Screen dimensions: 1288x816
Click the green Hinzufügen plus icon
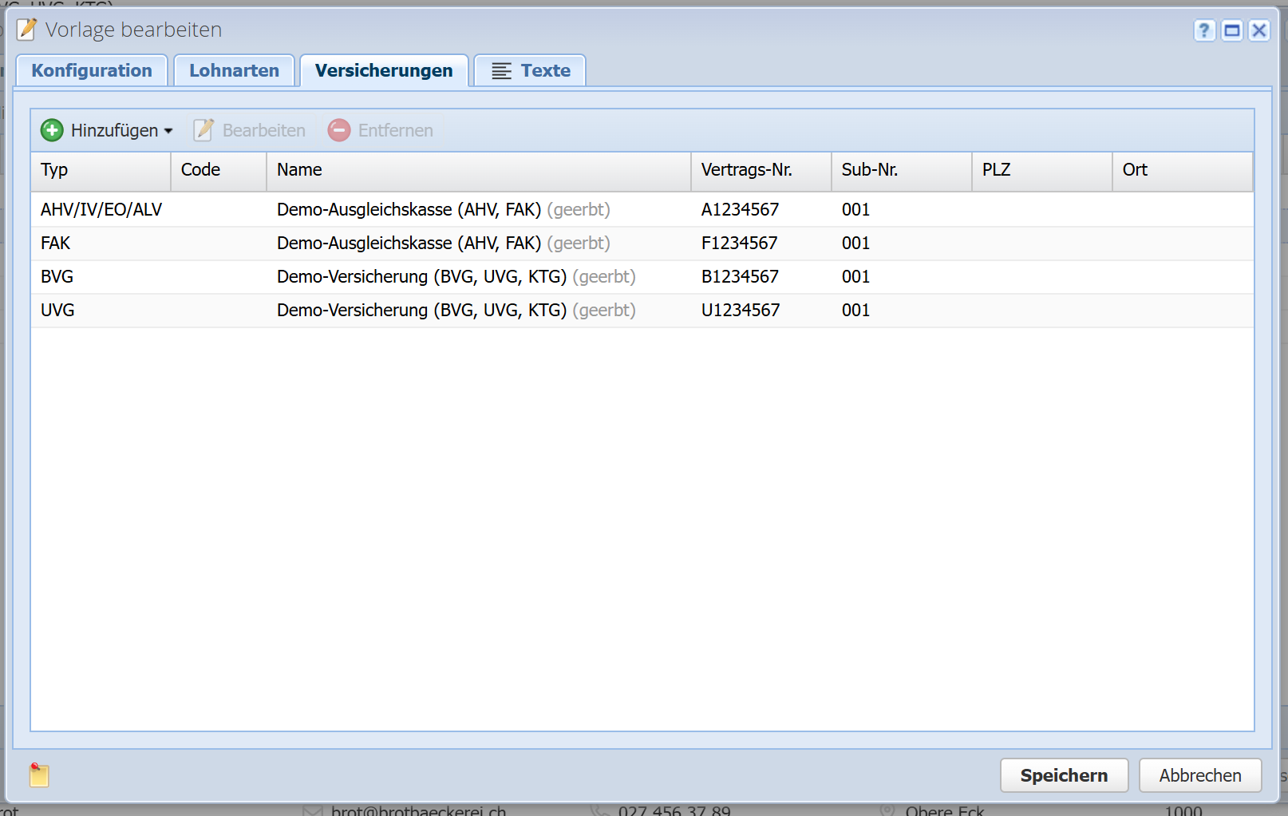(x=52, y=130)
